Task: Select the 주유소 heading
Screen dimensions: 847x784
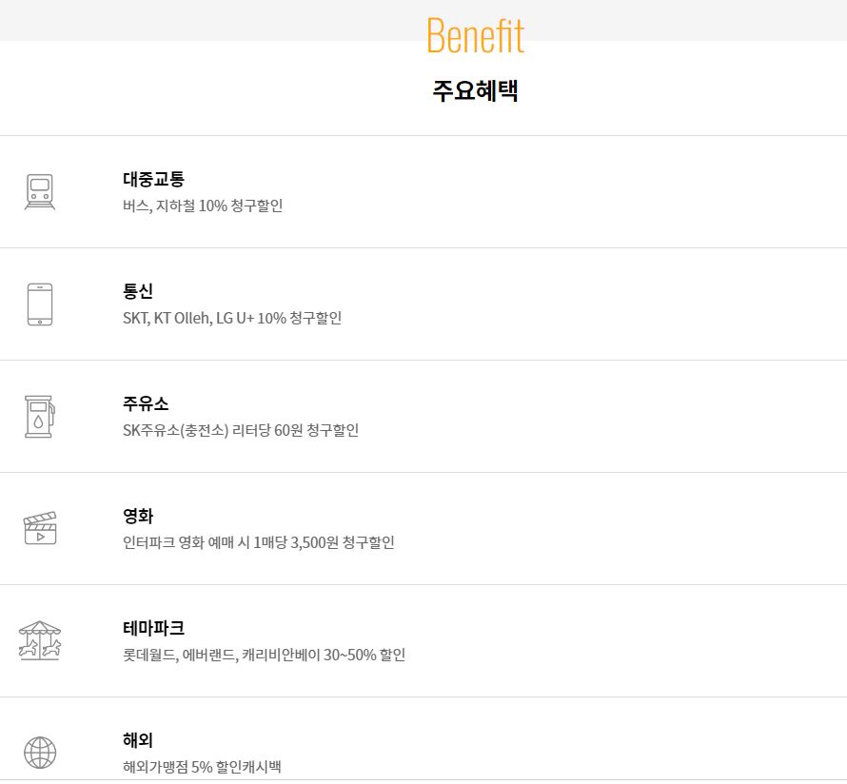Action: [146, 403]
